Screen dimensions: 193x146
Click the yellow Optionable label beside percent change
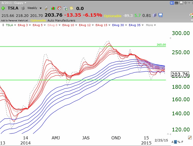tap(113, 16)
